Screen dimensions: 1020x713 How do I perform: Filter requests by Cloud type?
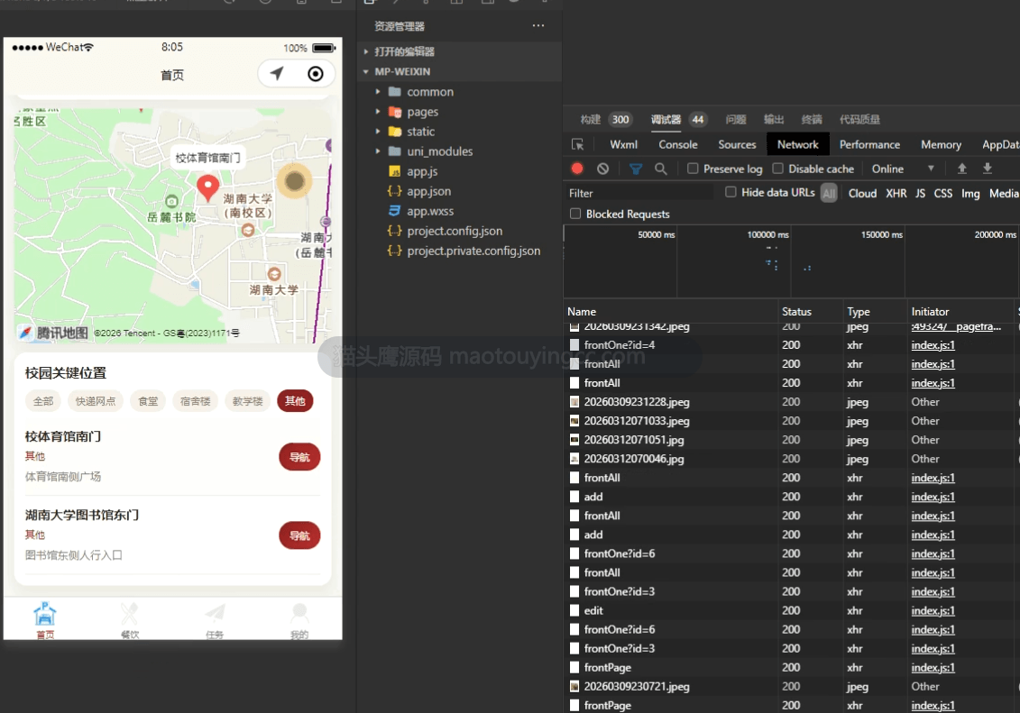pyautogui.click(x=862, y=193)
